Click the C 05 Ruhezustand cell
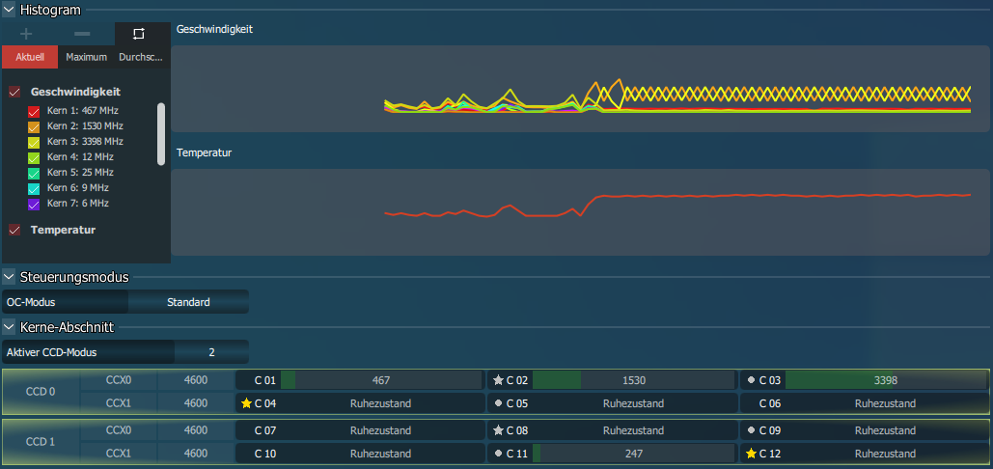The width and height of the screenshot is (993, 469). 613,403
